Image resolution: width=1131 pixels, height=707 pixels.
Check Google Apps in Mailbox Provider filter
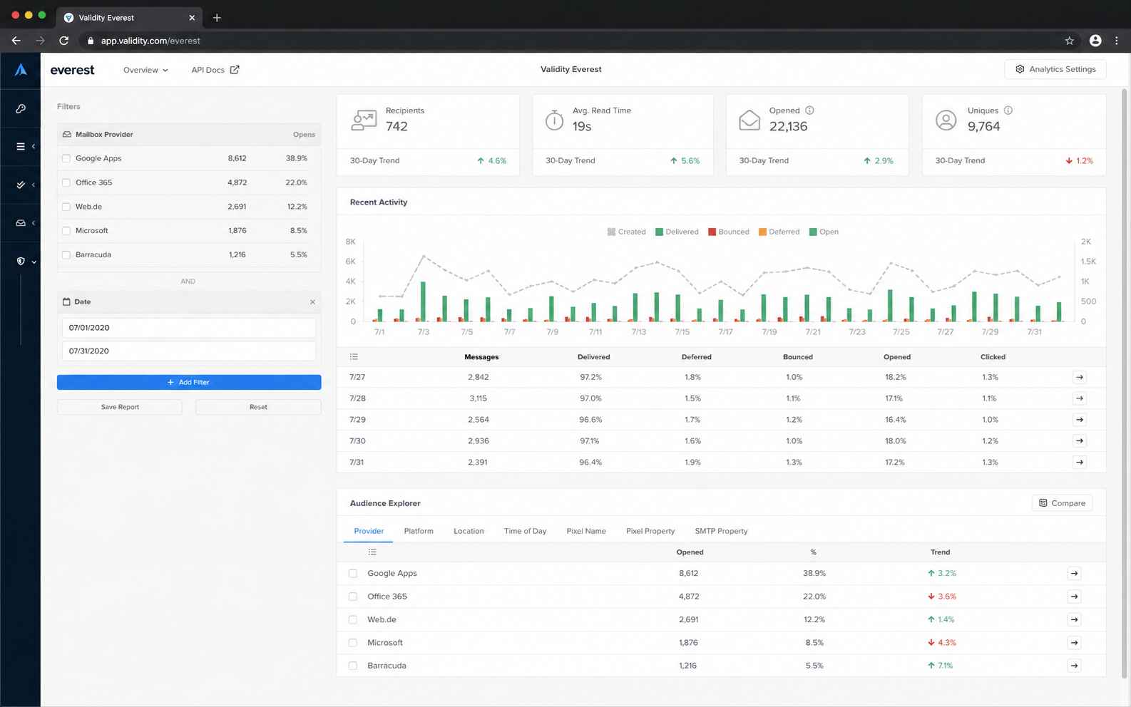66,159
